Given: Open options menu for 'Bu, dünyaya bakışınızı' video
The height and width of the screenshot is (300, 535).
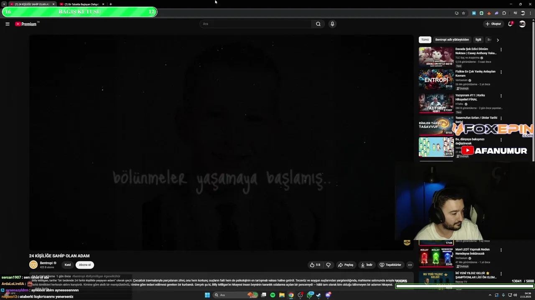Looking at the screenshot, I should click(501, 140).
